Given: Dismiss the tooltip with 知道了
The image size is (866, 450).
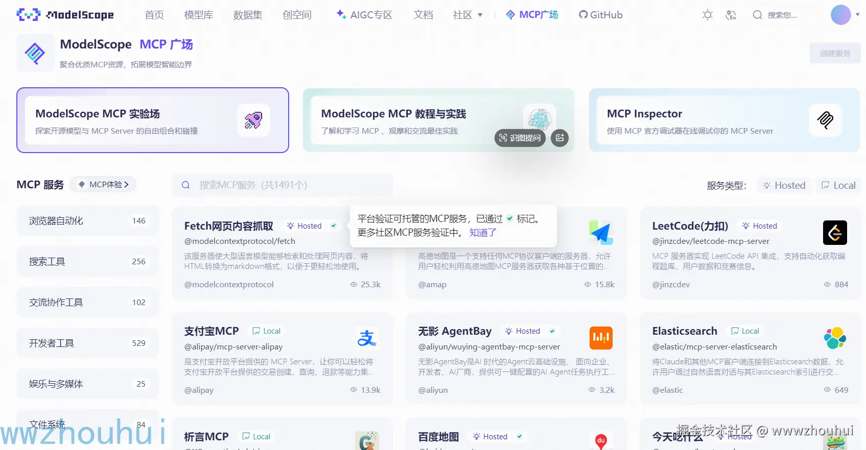Looking at the screenshot, I should coord(483,233).
